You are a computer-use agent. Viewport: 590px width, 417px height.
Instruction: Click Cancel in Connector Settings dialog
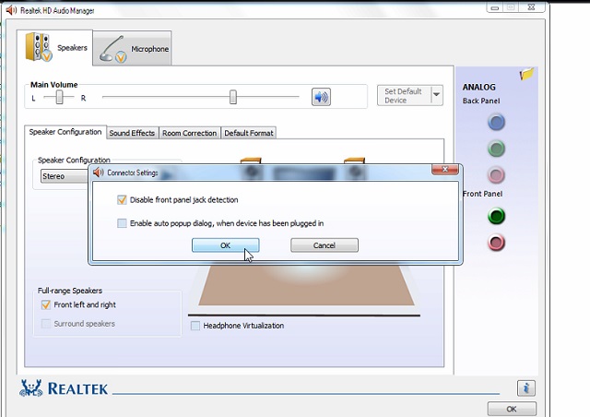point(324,245)
